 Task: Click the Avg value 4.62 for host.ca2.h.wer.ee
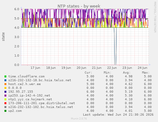pyautogui.click(x=128, y=84)
